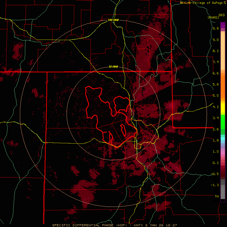227x227 pixels.
Task: Pick the pale peach color bar segment
Action: pos(223,52)
